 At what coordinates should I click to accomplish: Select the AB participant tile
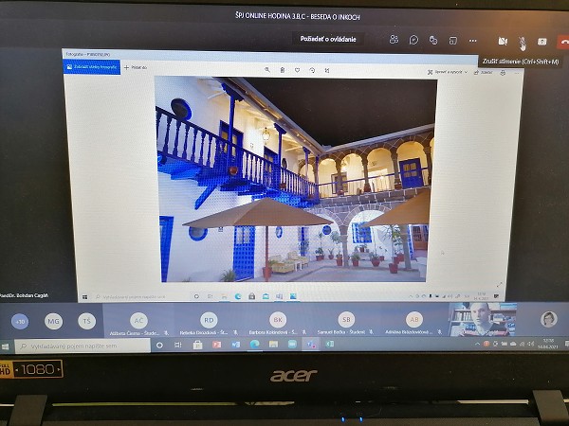[414, 320]
